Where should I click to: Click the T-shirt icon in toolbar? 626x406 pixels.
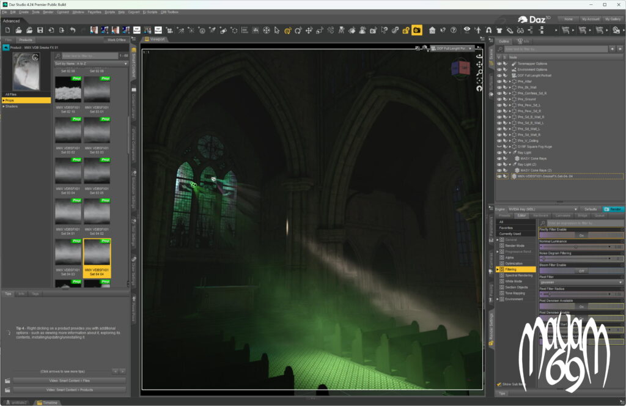click(x=499, y=31)
